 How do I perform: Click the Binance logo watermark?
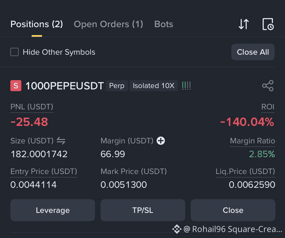[177, 229]
